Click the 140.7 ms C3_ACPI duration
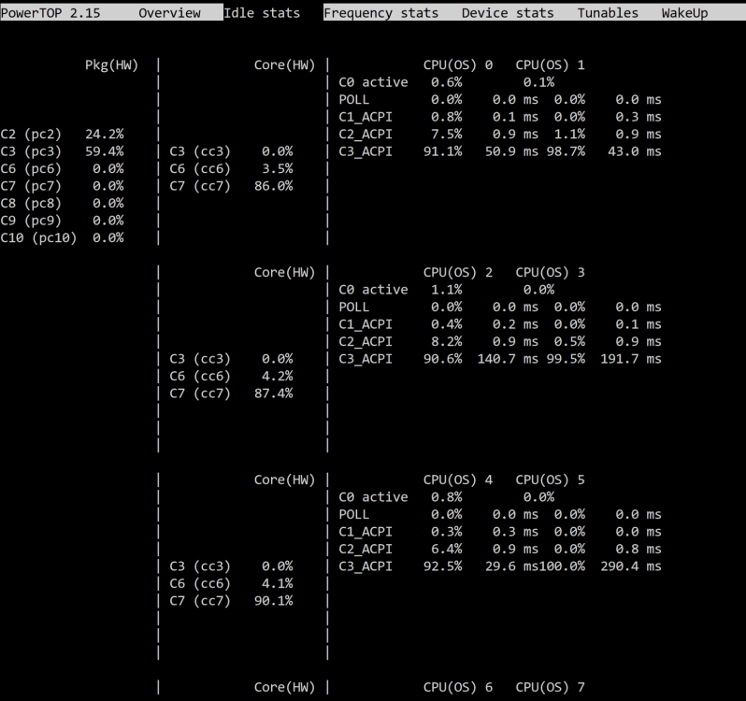746x701 pixels. click(x=508, y=359)
